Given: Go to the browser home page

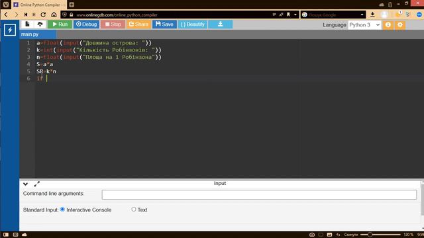Looking at the screenshot, I should point(54,15).
